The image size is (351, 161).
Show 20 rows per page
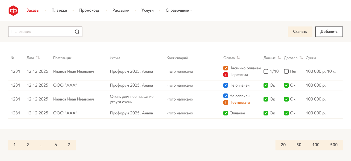[x=283, y=145]
